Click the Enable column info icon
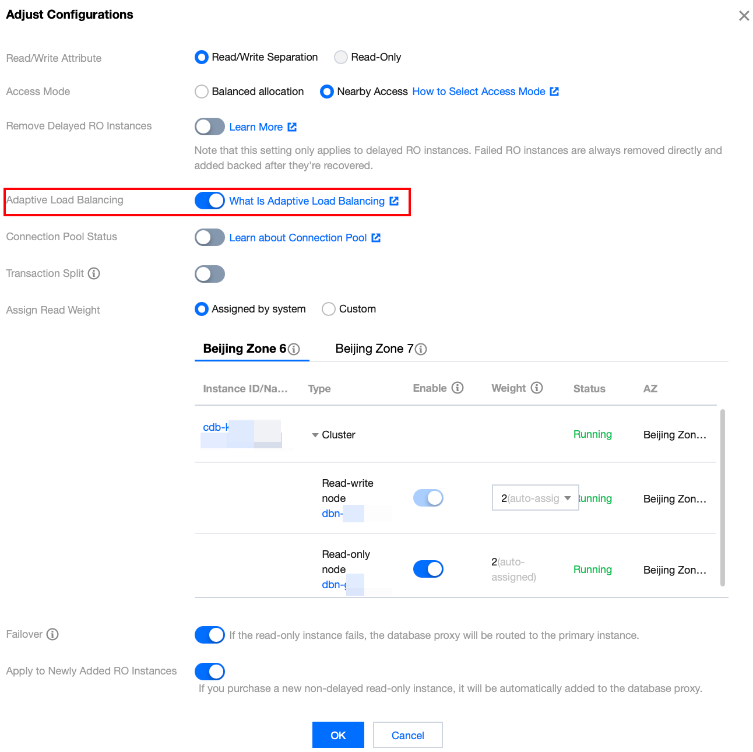Viewport: 753px width, 752px height. pyautogui.click(x=458, y=388)
